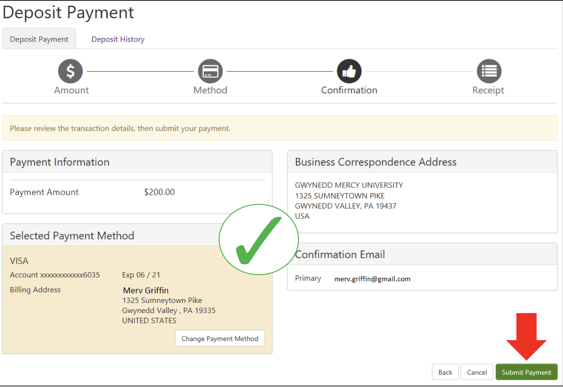Click the credit card Method step icon

210,72
